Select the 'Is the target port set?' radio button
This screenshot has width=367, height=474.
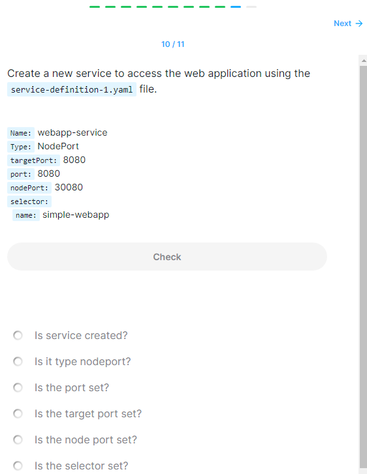18,413
